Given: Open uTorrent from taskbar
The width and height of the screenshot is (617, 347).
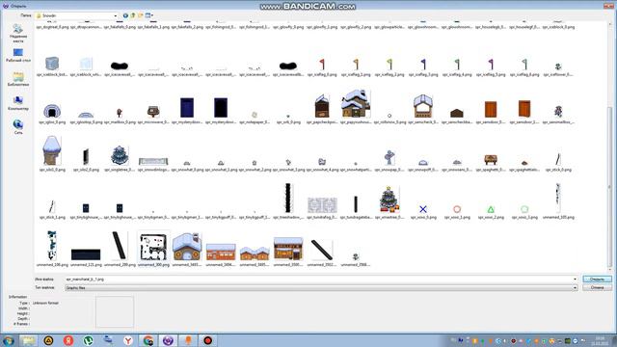Looking at the screenshot, I should pos(88,340).
